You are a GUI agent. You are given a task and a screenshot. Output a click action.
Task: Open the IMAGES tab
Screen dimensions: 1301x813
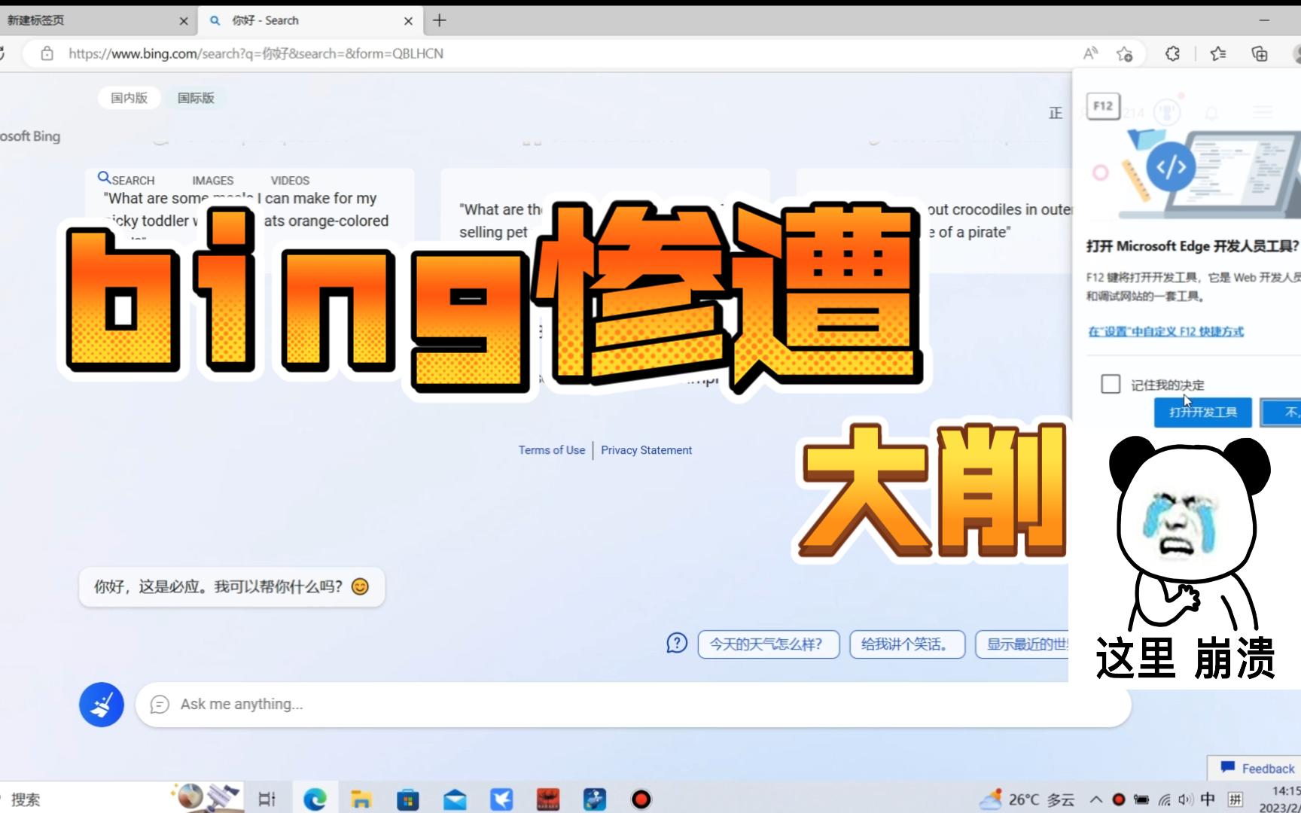pyautogui.click(x=212, y=181)
